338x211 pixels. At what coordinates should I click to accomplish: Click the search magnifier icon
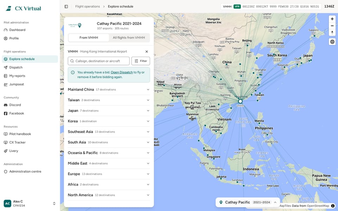[x=72, y=61]
